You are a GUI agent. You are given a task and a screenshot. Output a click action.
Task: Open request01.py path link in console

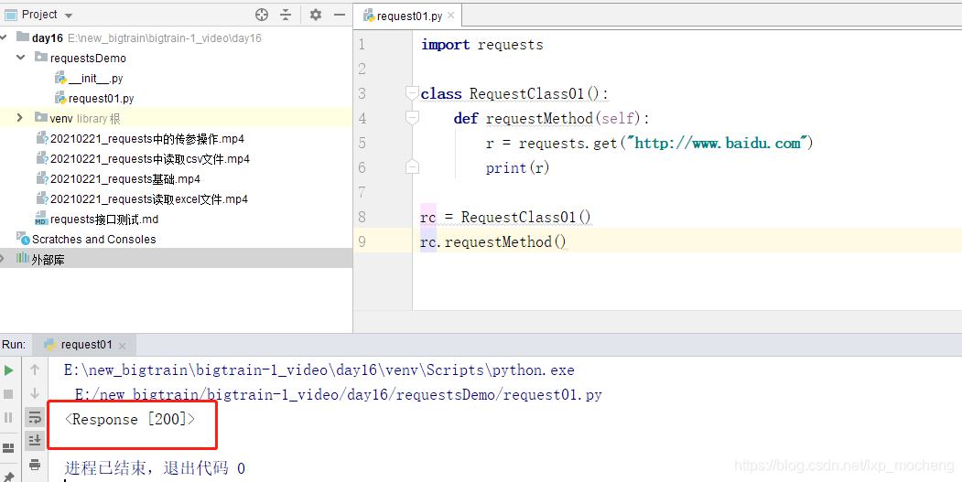pos(339,395)
